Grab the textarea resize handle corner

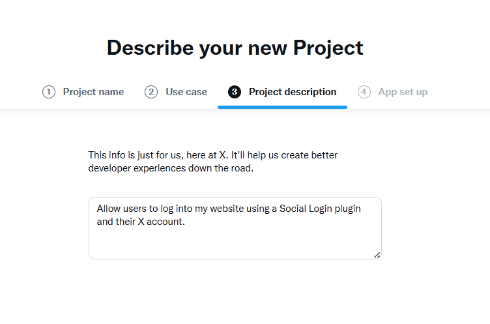pyautogui.click(x=377, y=255)
